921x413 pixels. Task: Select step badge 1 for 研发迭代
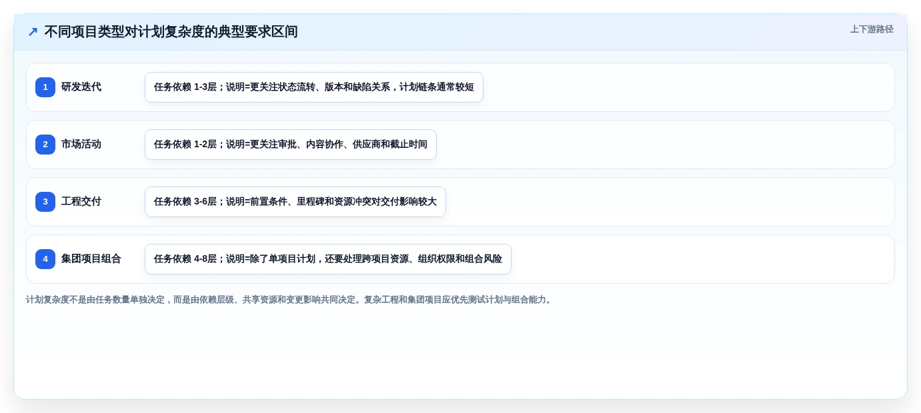(45, 87)
